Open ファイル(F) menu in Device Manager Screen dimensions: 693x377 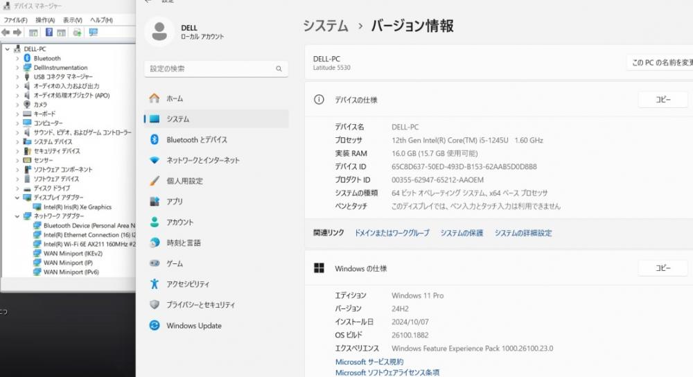(x=15, y=20)
